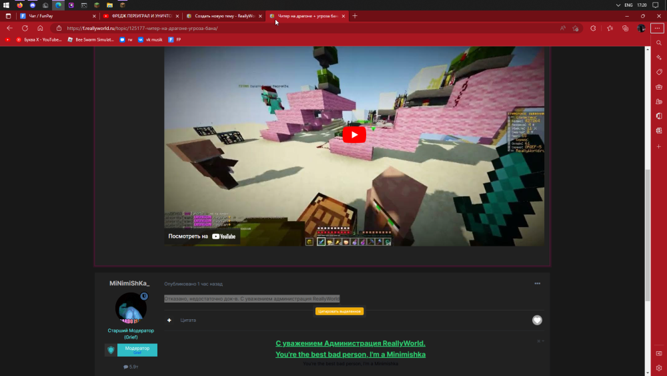Open the tab actions menu icon
The height and width of the screenshot is (376, 667).
(x=8, y=16)
